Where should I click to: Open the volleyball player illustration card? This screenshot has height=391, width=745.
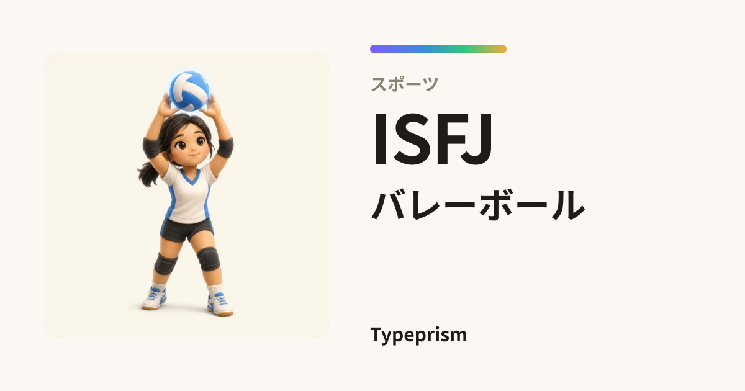click(x=187, y=195)
